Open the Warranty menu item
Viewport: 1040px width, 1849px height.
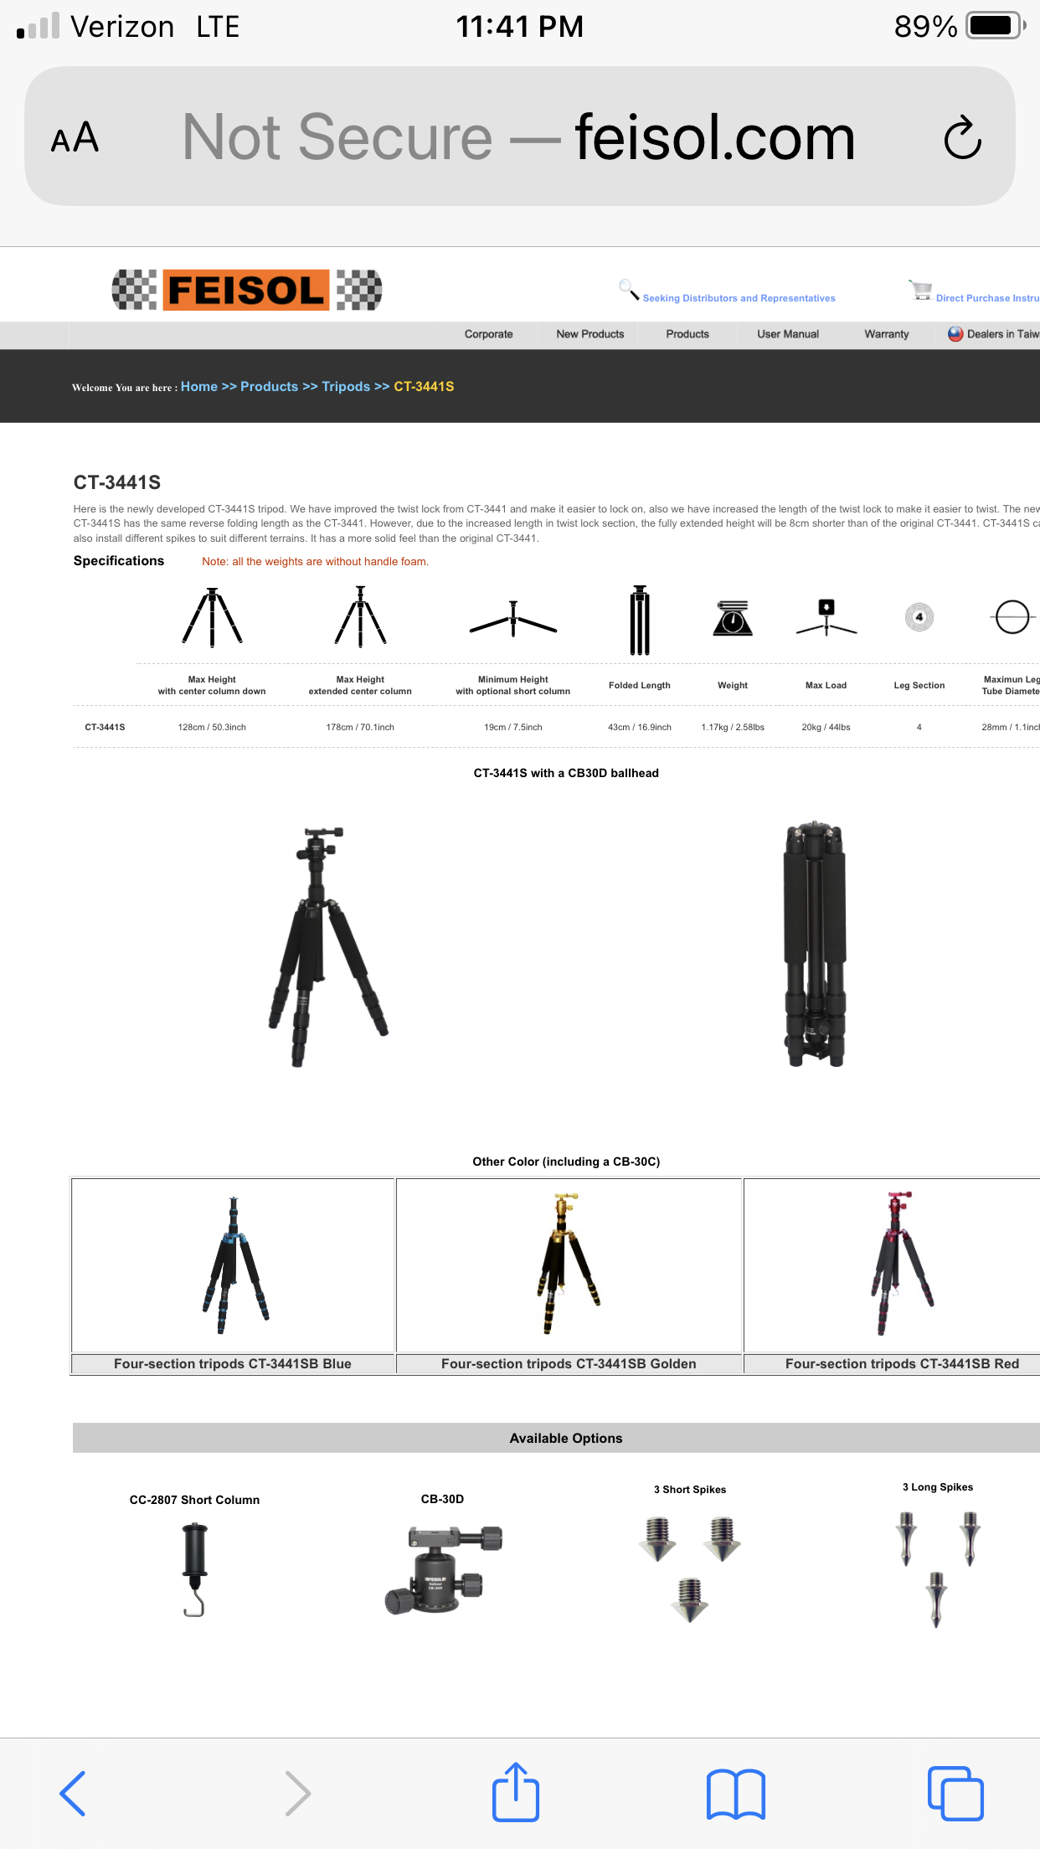(887, 334)
